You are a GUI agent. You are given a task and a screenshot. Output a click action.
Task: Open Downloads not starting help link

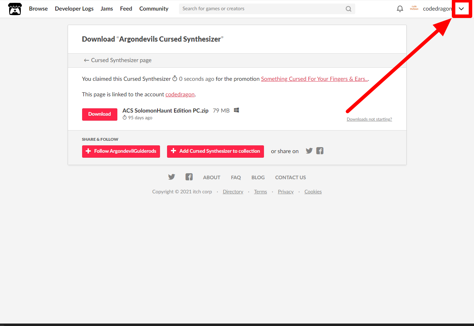369,119
